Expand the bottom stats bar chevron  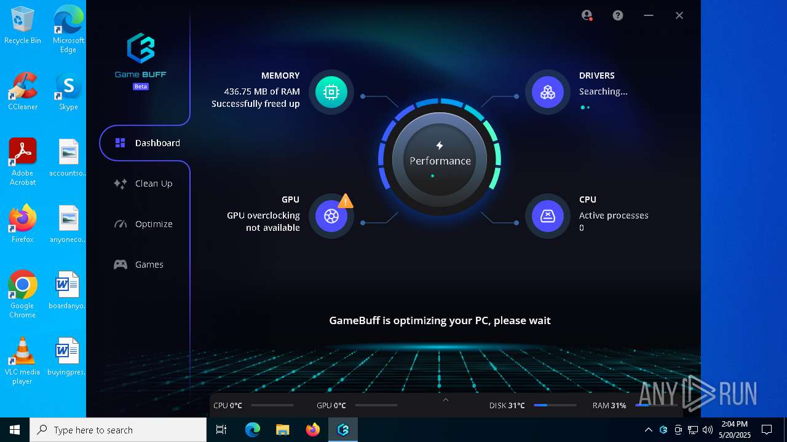click(x=446, y=400)
